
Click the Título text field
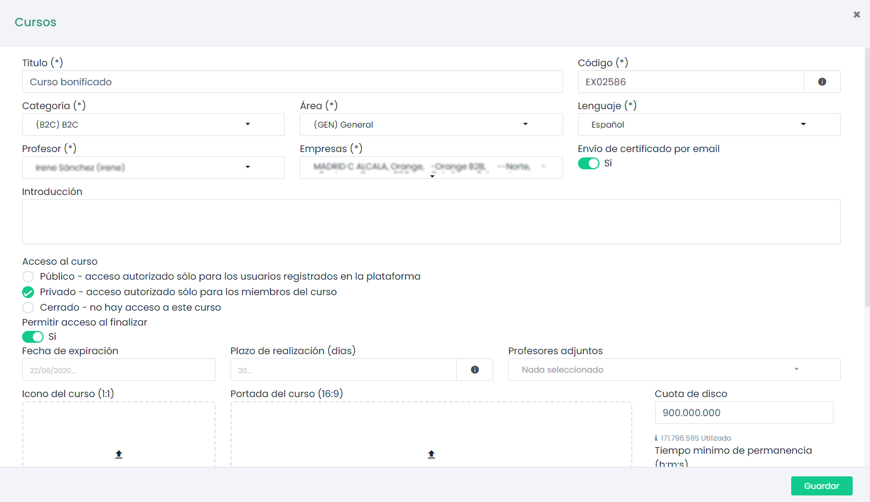pos(292,82)
